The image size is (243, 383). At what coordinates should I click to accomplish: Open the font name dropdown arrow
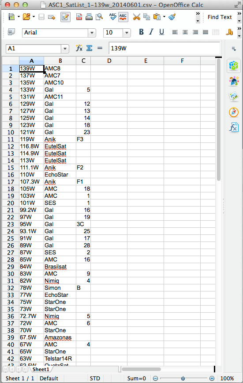(92, 33)
